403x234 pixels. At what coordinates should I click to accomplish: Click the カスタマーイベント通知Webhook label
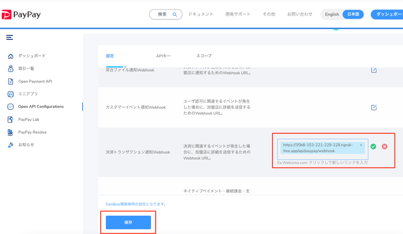click(136, 107)
